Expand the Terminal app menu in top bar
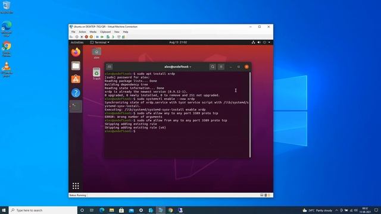Image resolution: width=381 pixels, height=214 pixels. coord(99,42)
